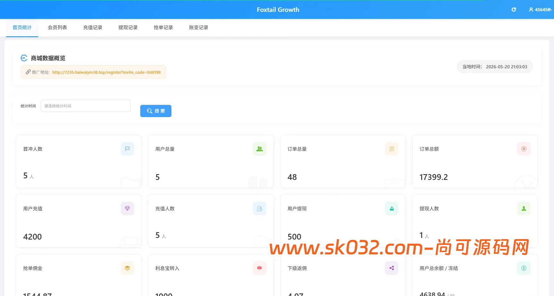Click the 充值人数 card title
Viewport: 554px width, 296px height.
(165, 208)
